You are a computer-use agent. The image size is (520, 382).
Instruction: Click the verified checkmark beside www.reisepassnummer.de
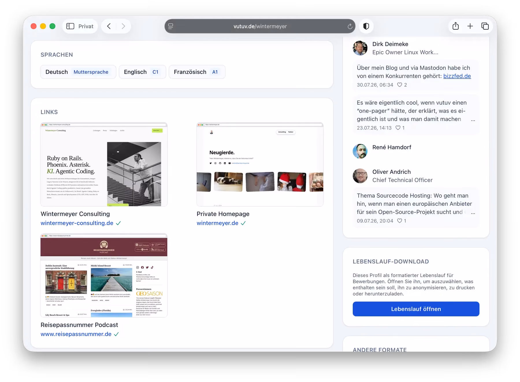pyautogui.click(x=116, y=334)
